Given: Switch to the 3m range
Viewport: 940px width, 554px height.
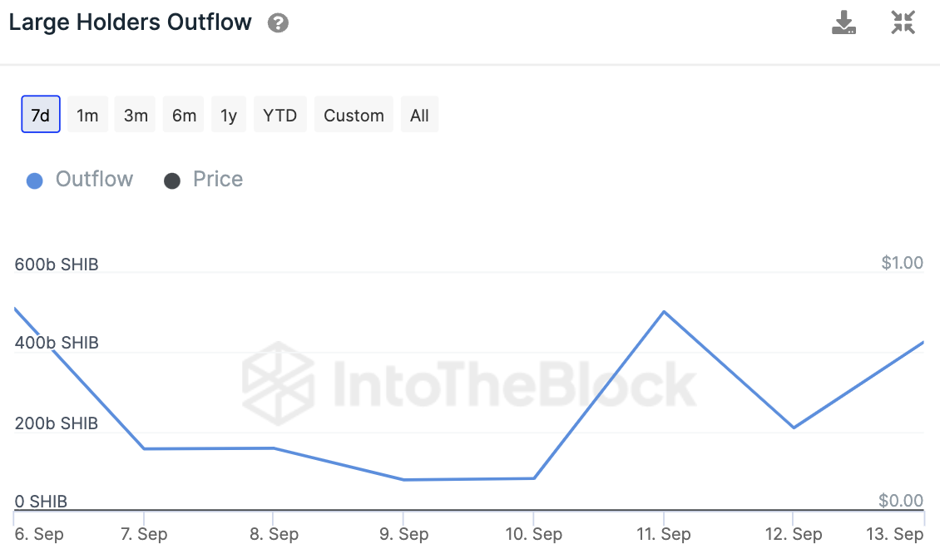Looking at the screenshot, I should pyautogui.click(x=136, y=115).
